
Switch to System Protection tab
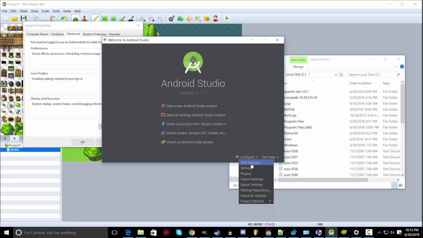(95, 34)
